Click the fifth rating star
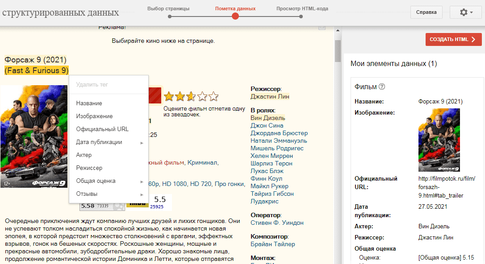Image resolution: width=485 pixels, height=264 pixels. coord(213,97)
